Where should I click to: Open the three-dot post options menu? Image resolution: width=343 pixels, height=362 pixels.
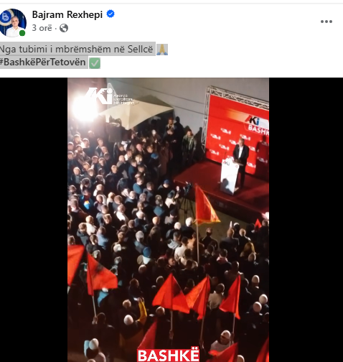pos(326,22)
